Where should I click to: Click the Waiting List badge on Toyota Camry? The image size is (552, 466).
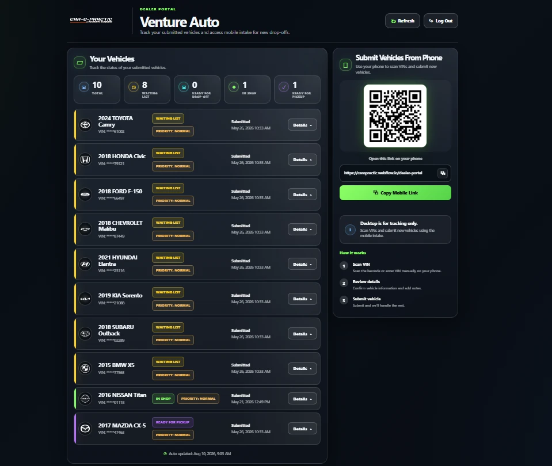[x=168, y=119]
